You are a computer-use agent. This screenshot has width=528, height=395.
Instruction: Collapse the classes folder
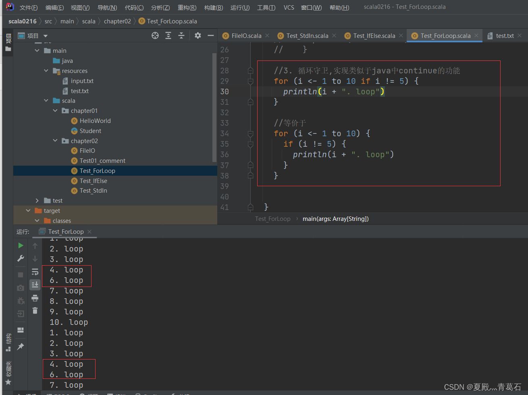point(37,221)
